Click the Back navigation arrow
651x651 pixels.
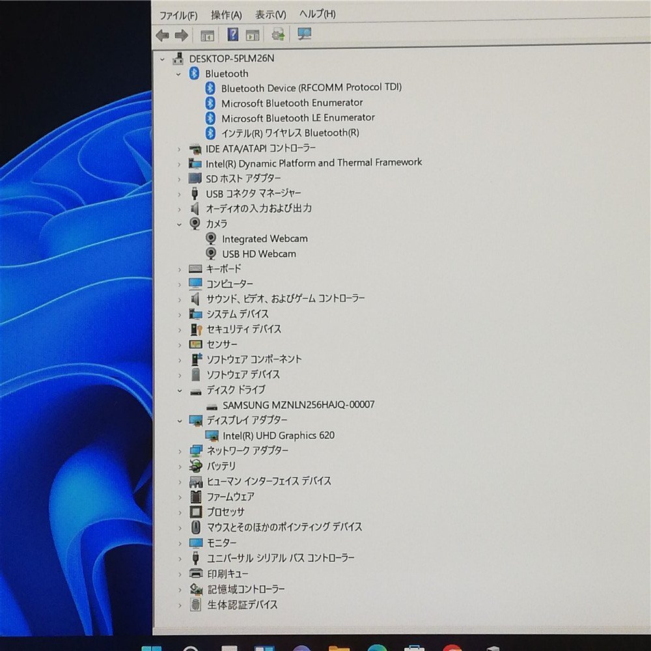click(162, 35)
